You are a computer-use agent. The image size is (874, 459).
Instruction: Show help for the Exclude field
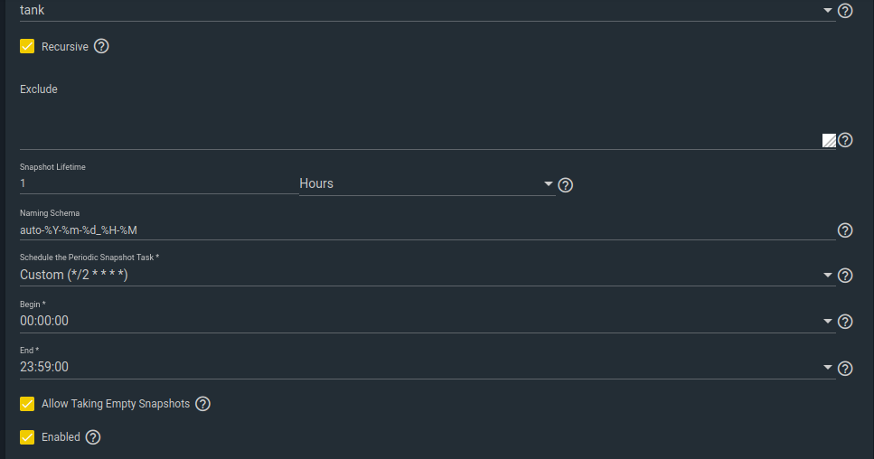tap(845, 140)
